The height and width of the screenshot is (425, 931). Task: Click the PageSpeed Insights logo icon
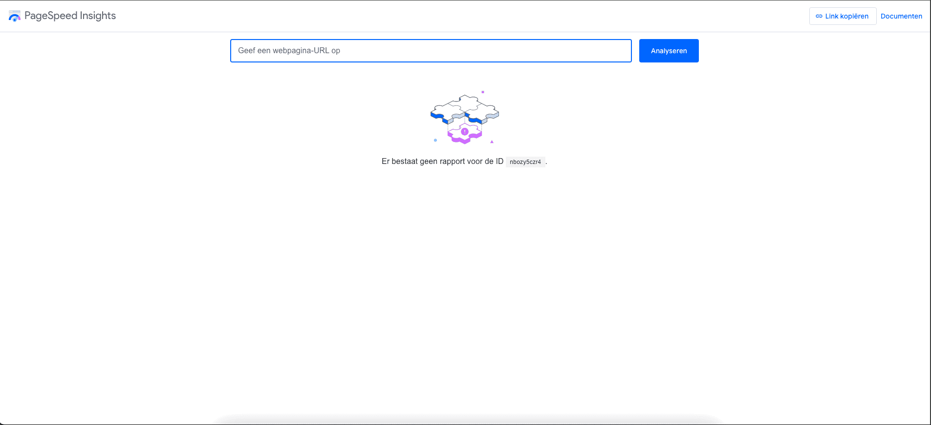15,16
